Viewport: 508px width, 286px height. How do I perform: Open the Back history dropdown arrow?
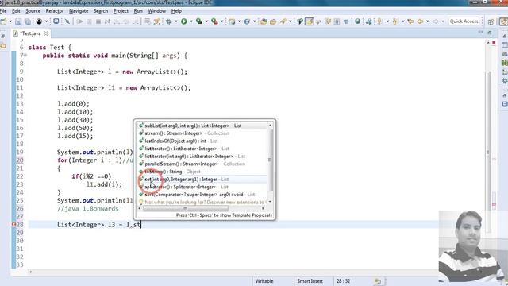click(427, 21)
